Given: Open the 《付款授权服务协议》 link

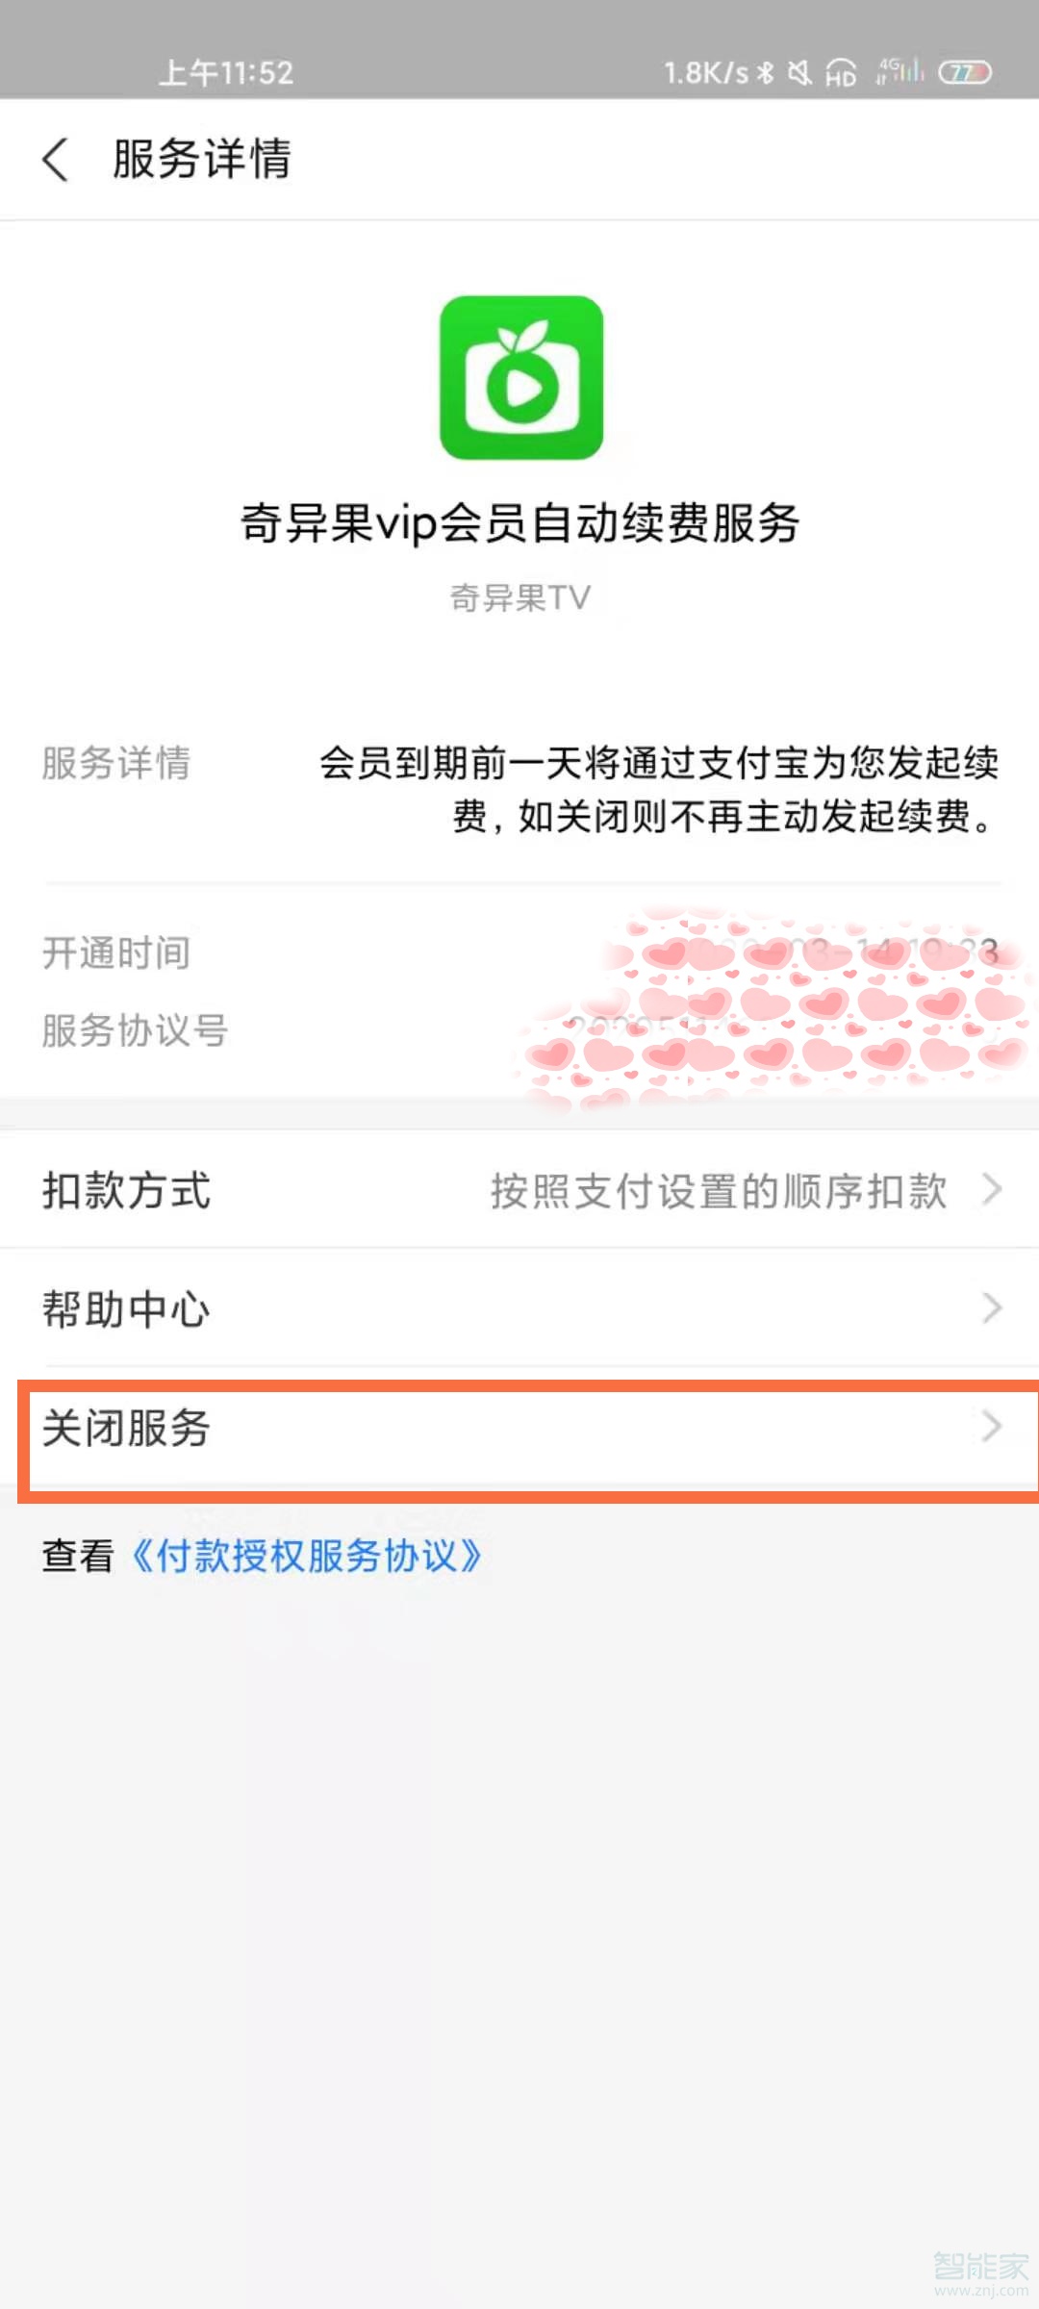Looking at the screenshot, I should [306, 1556].
